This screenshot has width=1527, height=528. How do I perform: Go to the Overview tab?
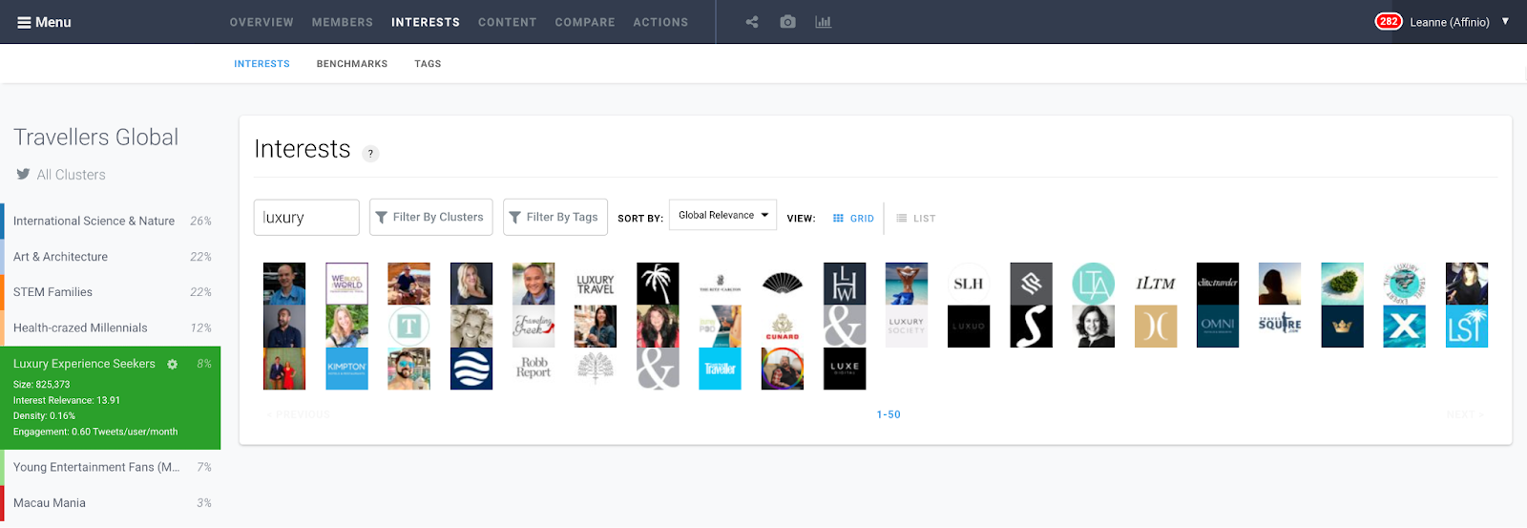pyautogui.click(x=261, y=22)
